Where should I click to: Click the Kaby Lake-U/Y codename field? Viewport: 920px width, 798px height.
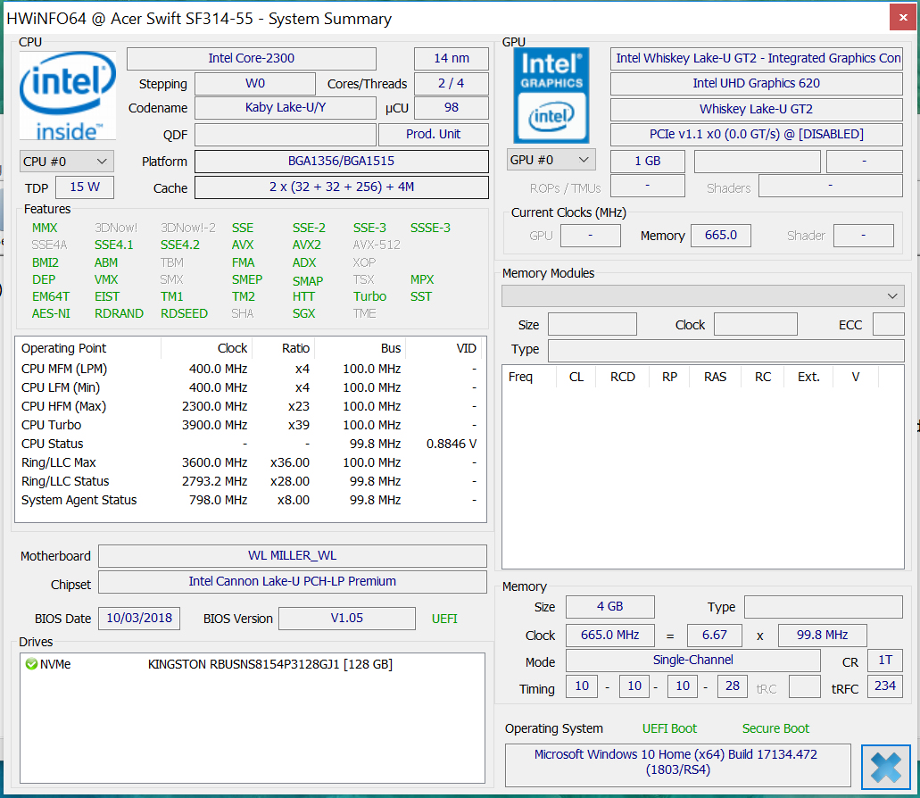coord(286,108)
